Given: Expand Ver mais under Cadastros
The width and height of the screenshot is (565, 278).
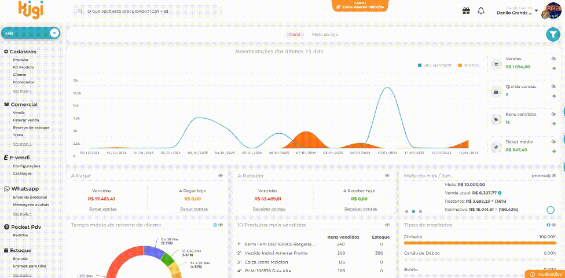Looking at the screenshot, I should click(x=22, y=91).
